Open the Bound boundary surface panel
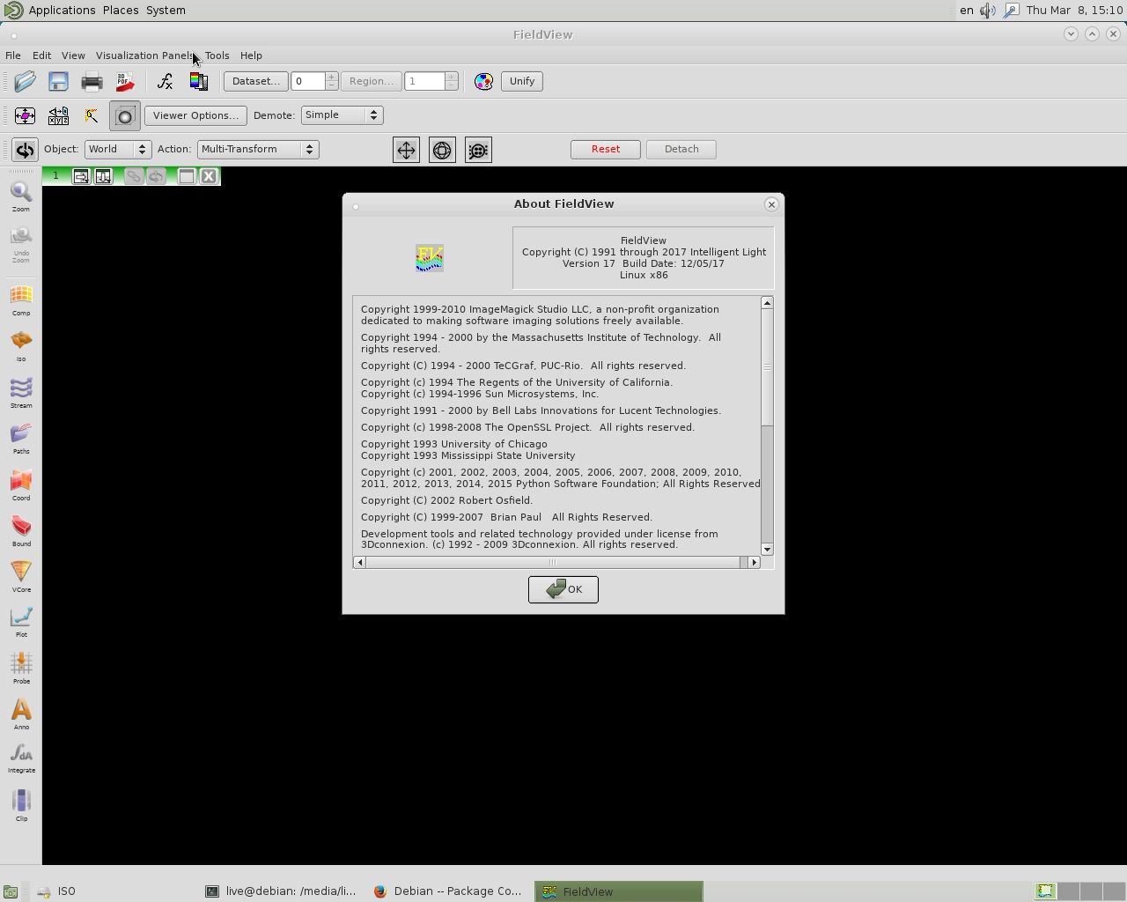 [21, 531]
